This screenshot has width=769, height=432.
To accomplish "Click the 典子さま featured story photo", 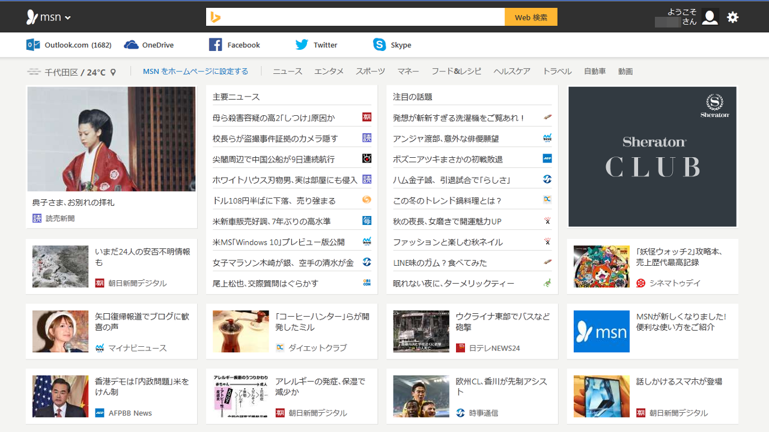I will [x=112, y=139].
